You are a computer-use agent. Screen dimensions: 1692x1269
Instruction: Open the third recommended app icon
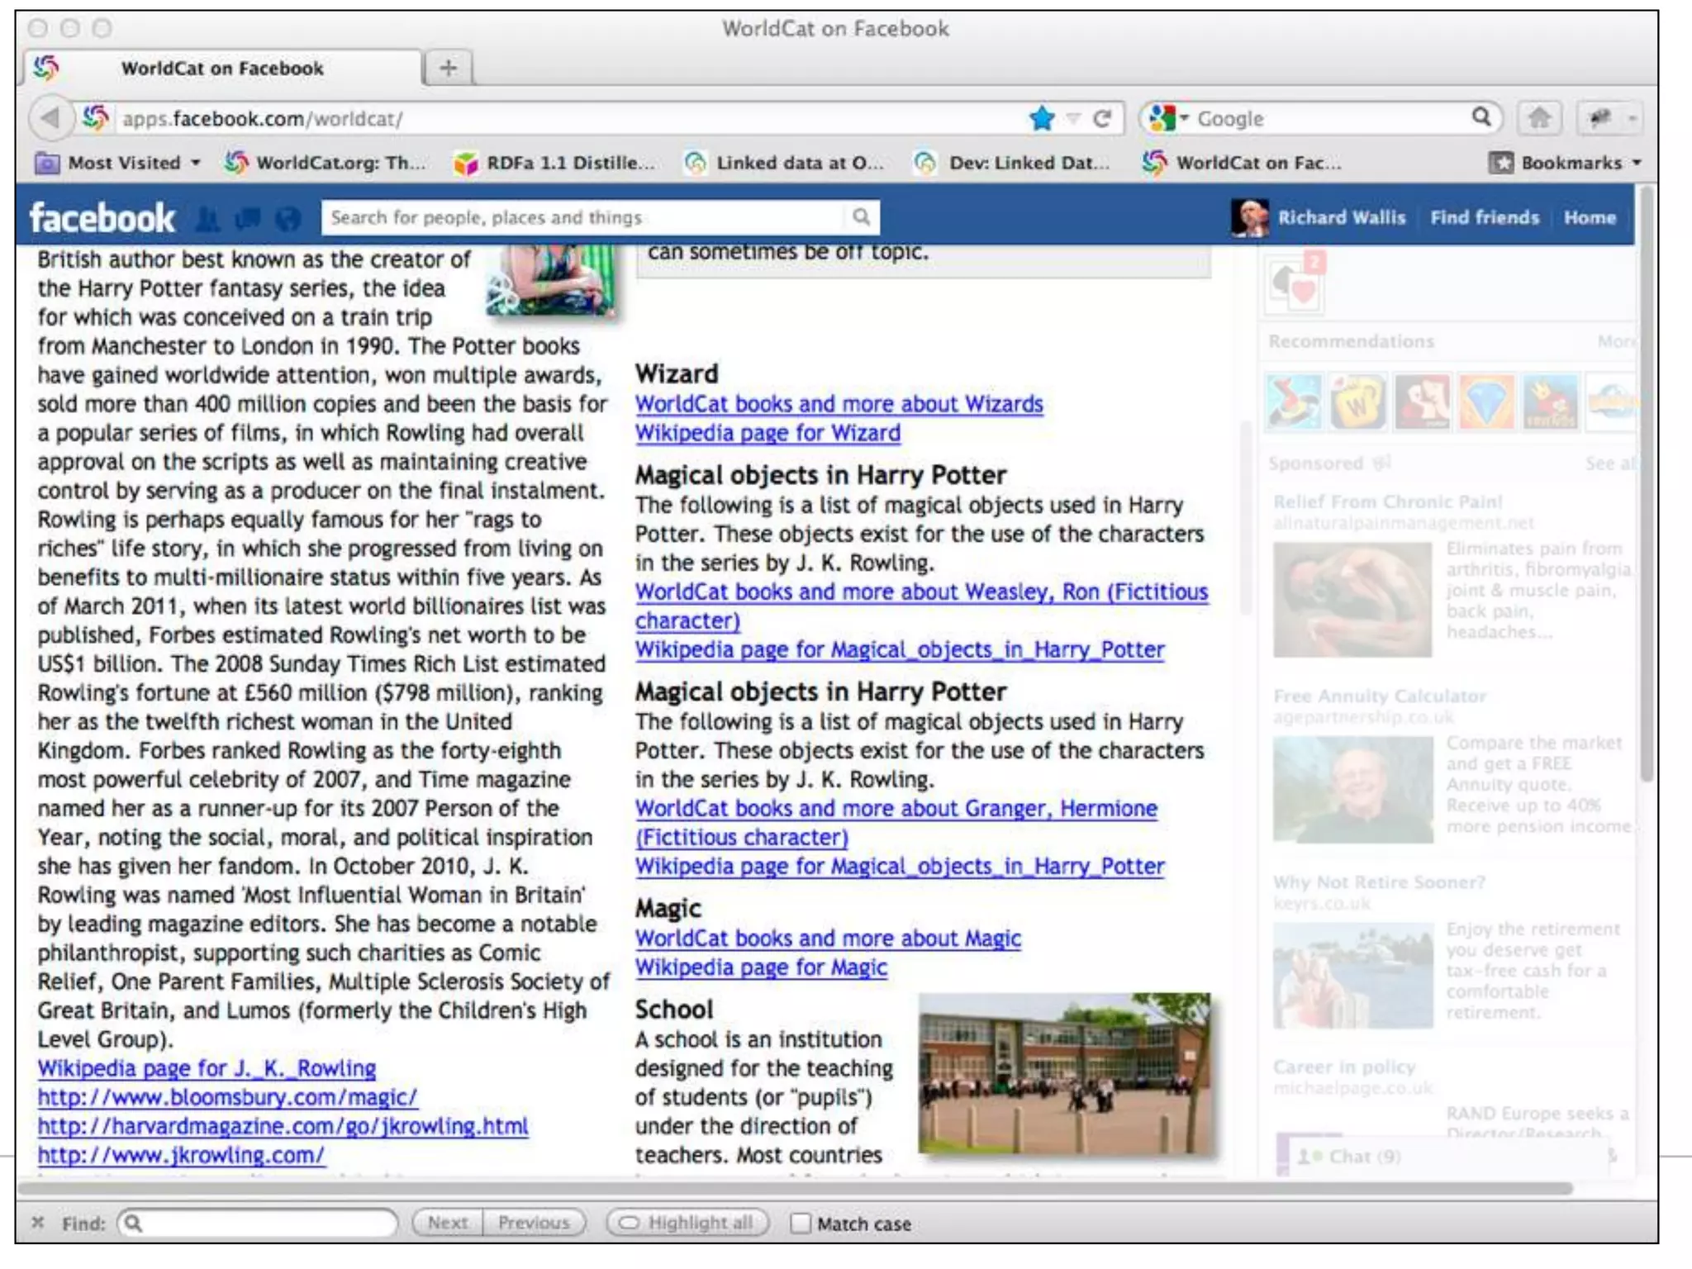click(x=1422, y=402)
